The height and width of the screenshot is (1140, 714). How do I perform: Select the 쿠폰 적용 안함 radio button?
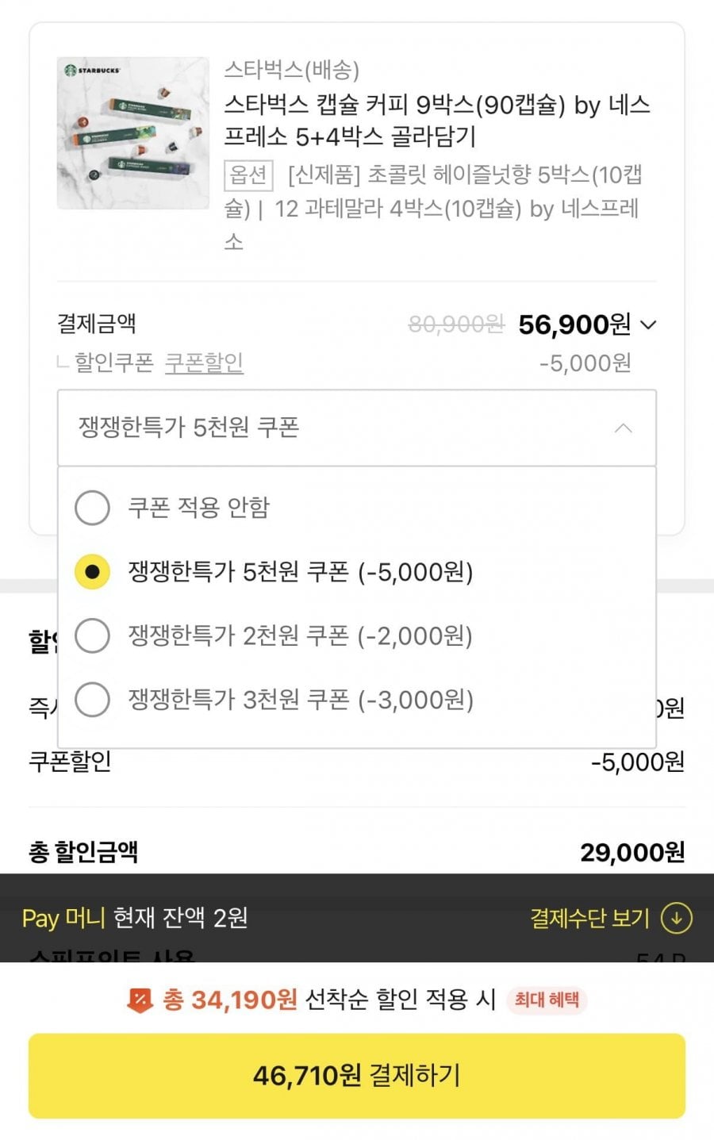click(92, 508)
